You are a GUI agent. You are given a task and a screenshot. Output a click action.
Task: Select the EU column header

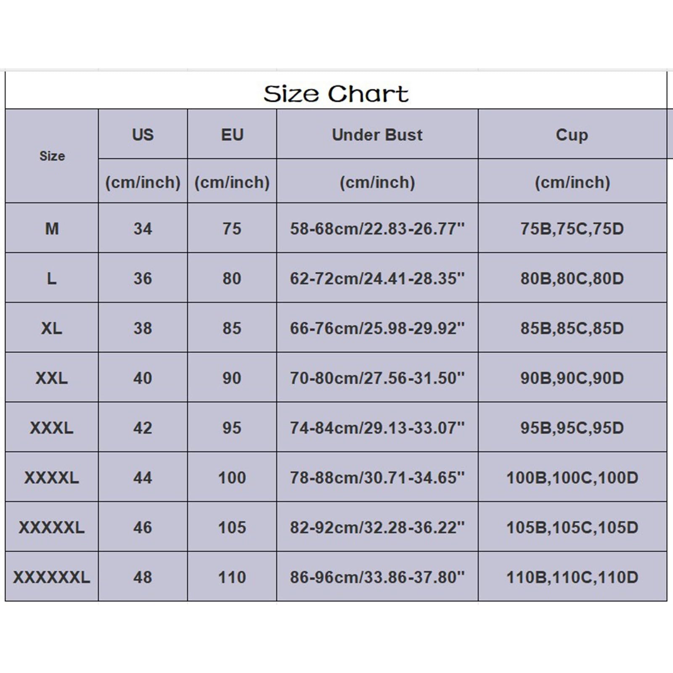pyautogui.click(x=232, y=135)
